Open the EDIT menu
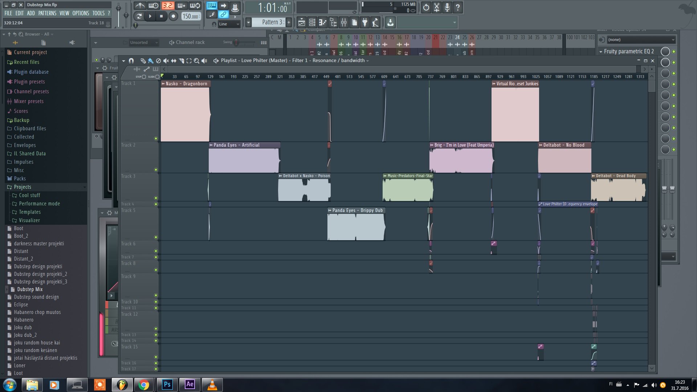This screenshot has width=697, height=392. click(x=20, y=13)
